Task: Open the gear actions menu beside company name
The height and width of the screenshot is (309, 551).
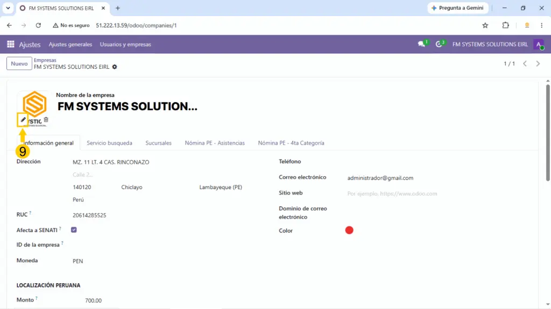Action: point(115,67)
